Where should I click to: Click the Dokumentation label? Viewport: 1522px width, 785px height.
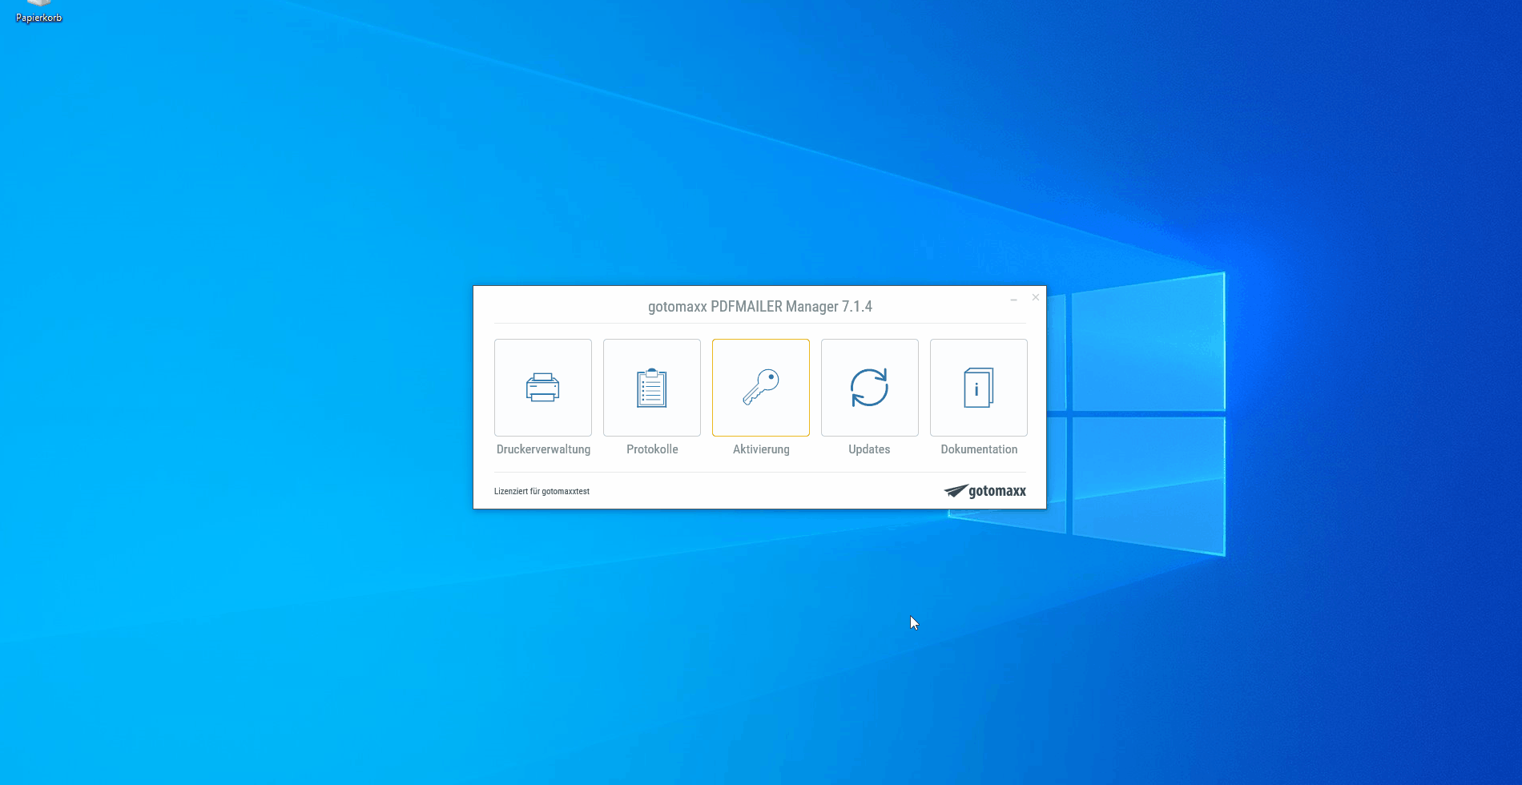pos(979,449)
